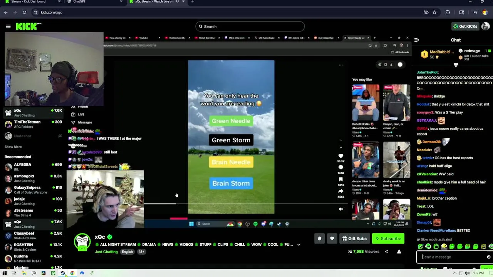The width and height of the screenshot is (493, 277).
Task: Click the Kick search field
Action: click(250, 27)
